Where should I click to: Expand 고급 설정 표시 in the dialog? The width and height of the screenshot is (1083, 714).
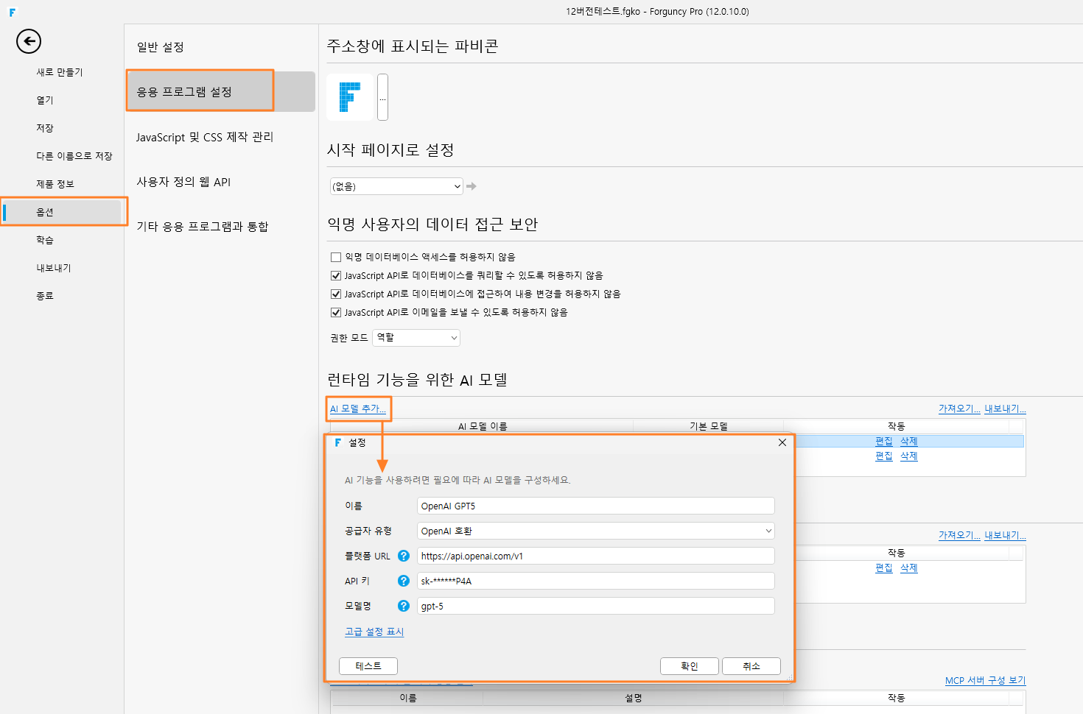click(x=374, y=632)
